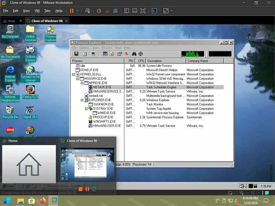Collapse the SYSTRAY.EXE tree node
Image resolution: width=275 pixels, height=206 pixels.
pos(86,109)
